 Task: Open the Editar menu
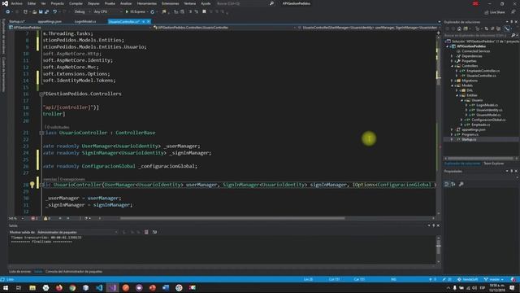pyautogui.click(x=32, y=3)
